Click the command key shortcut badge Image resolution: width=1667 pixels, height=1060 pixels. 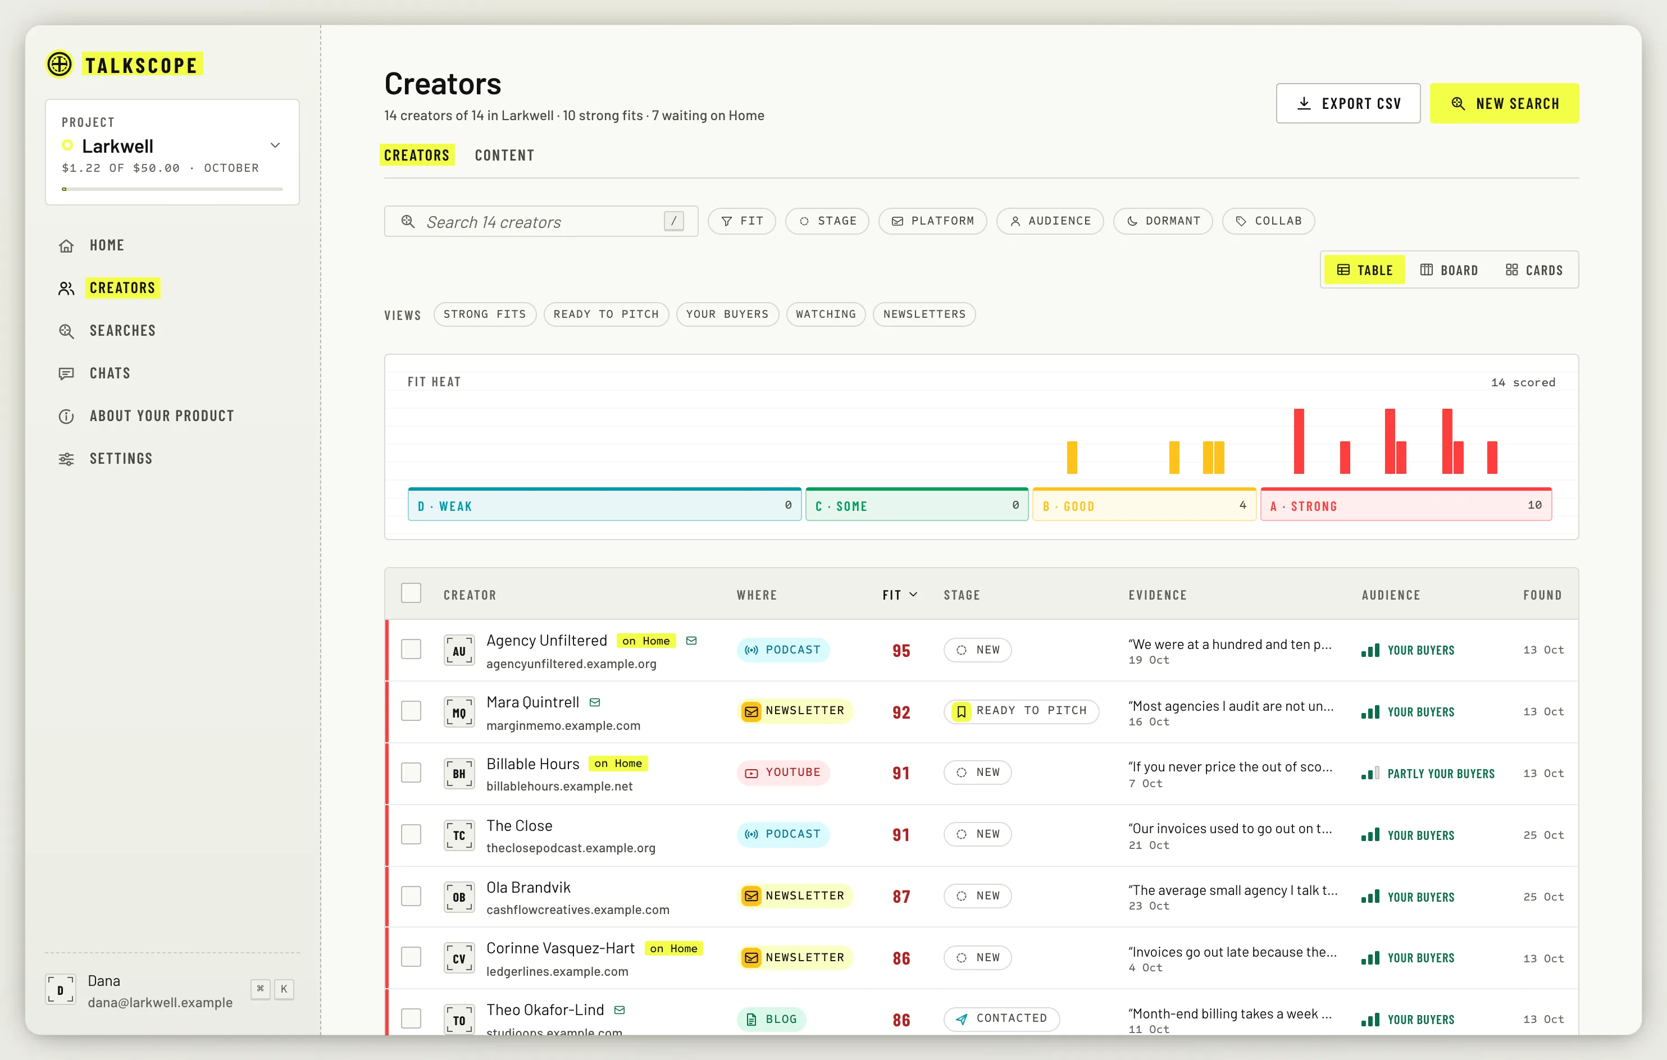point(260,989)
